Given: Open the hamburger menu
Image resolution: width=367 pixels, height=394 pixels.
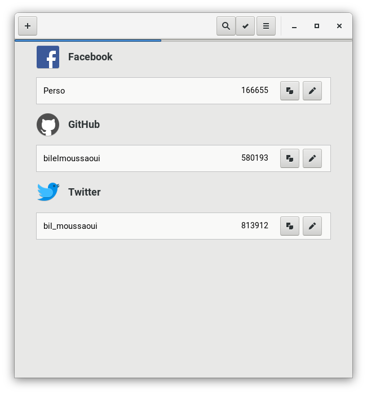Looking at the screenshot, I should pyautogui.click(x=266, y=26).
